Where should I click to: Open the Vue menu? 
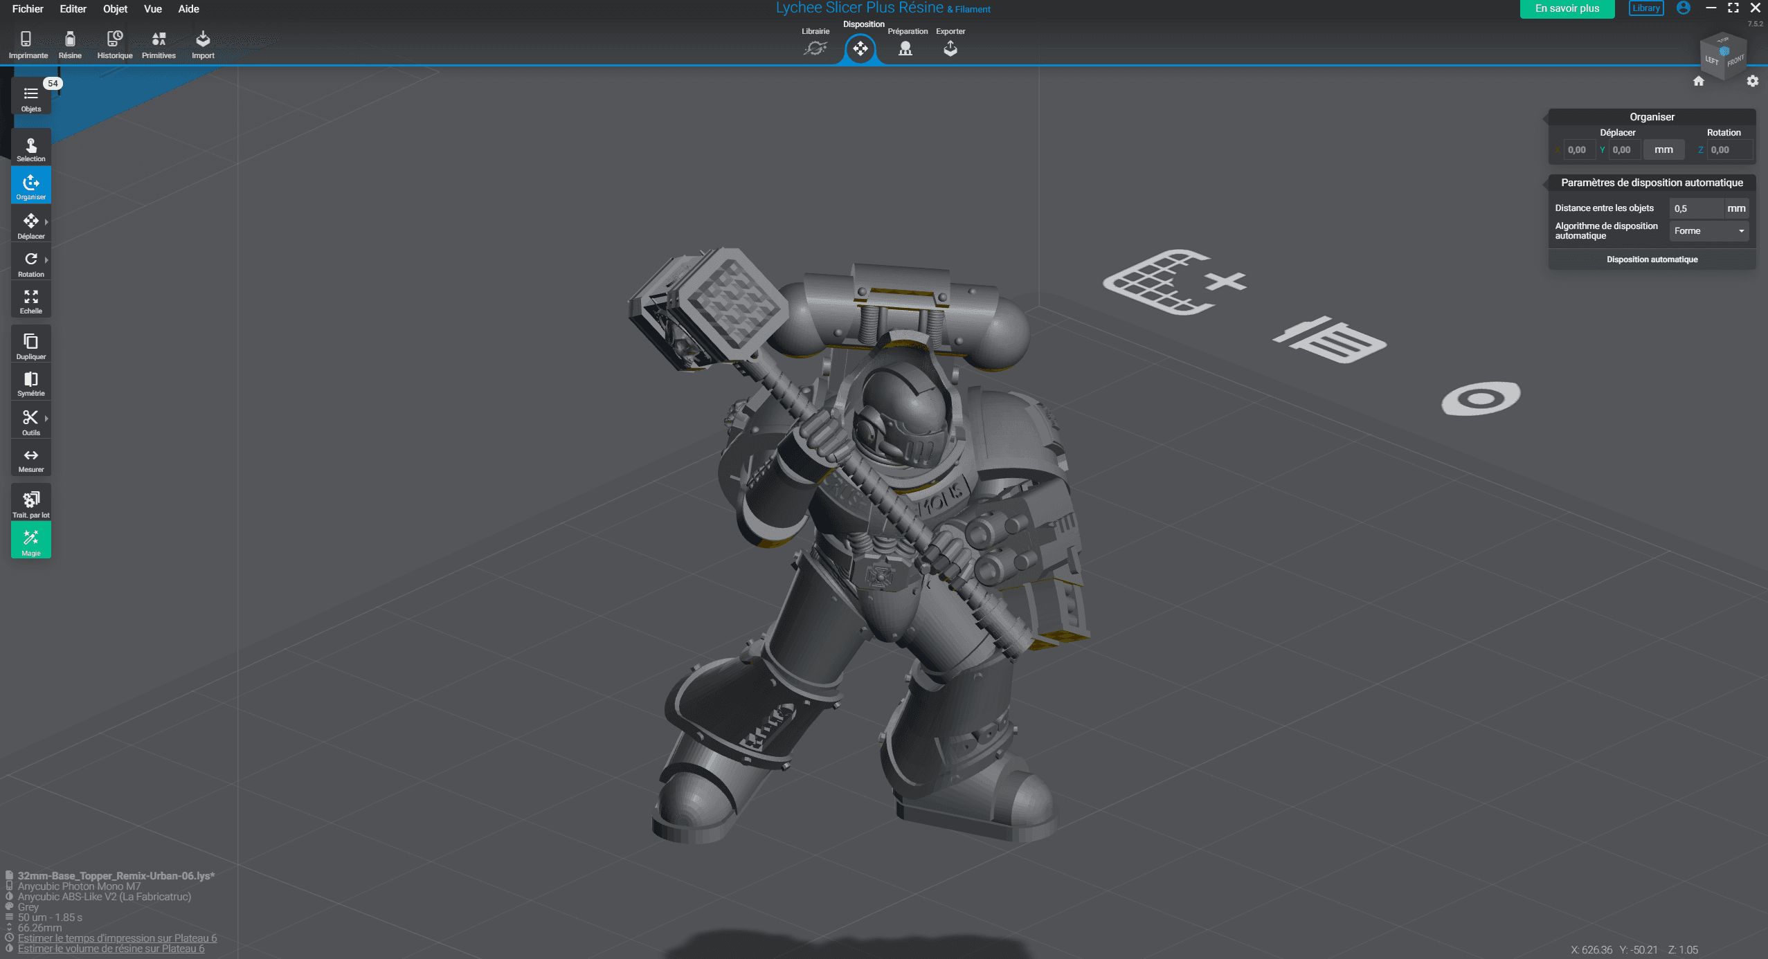[x=152, y=9]
